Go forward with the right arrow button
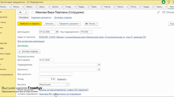The height and width of the screenshot is (97, 174). click(26, 12)
